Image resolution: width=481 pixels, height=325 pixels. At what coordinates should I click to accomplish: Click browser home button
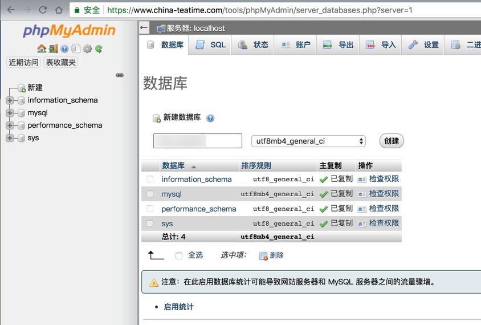[x=59, y=10]
